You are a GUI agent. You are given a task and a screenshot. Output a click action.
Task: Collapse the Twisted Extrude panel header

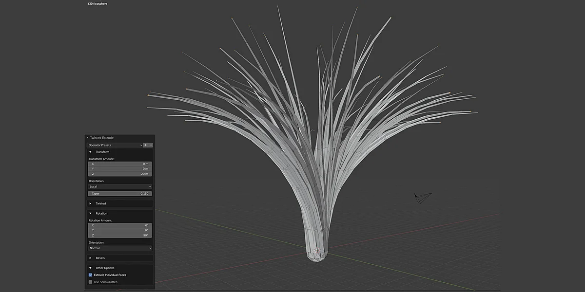(87, 137)
